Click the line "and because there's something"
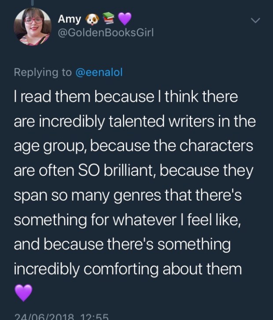The width and height of the screenshot is (273, 320). click(122, 243)
